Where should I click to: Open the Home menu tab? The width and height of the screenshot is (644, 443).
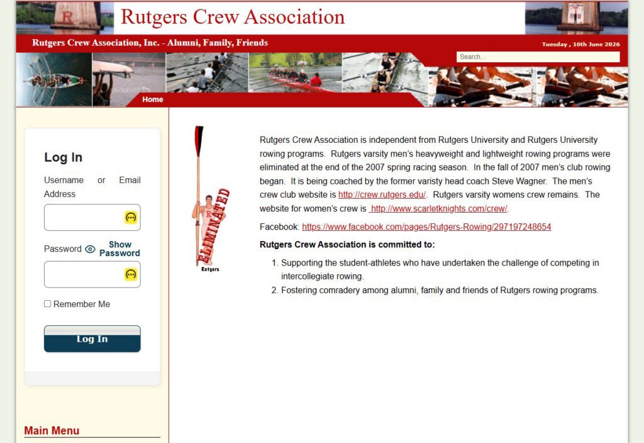[x=153, y=99]
